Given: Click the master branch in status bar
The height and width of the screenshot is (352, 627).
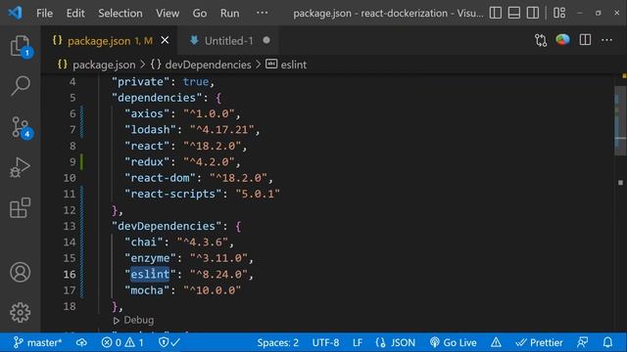Looking at the screenshot, I should 38,342.
